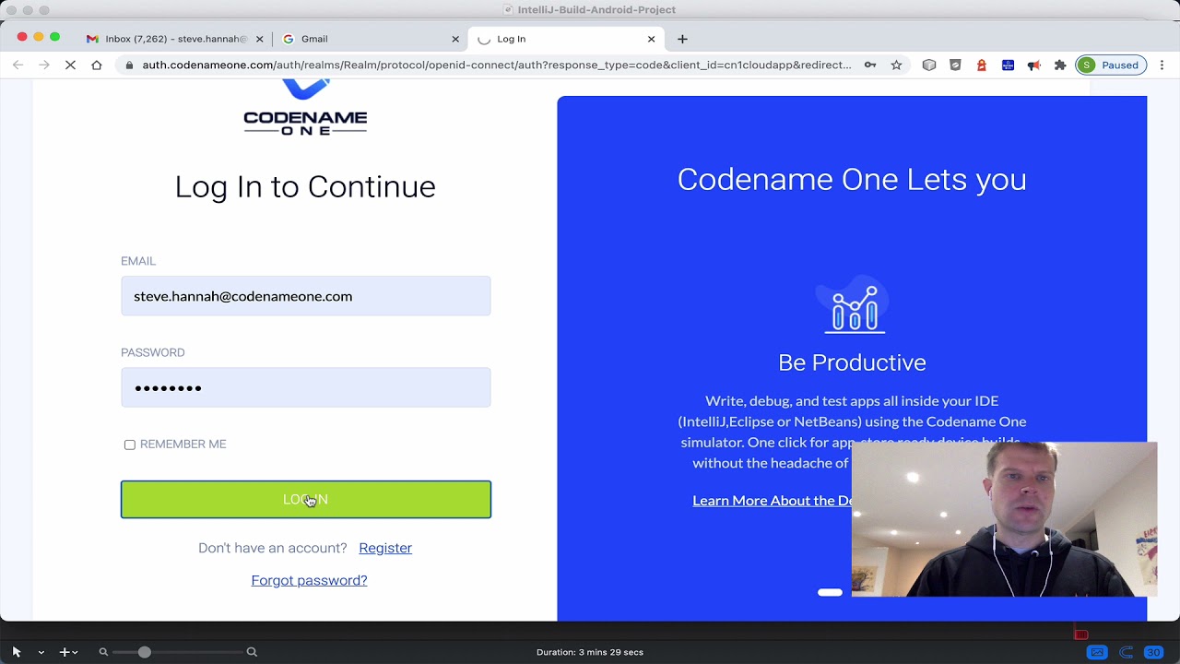
Task: Close the Log In tab
Action: (652, 39)
